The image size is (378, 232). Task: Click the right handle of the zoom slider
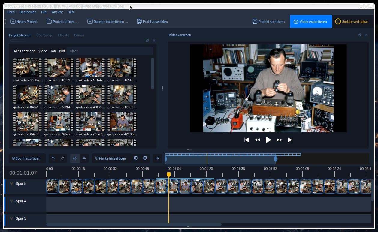pos(276,159)
